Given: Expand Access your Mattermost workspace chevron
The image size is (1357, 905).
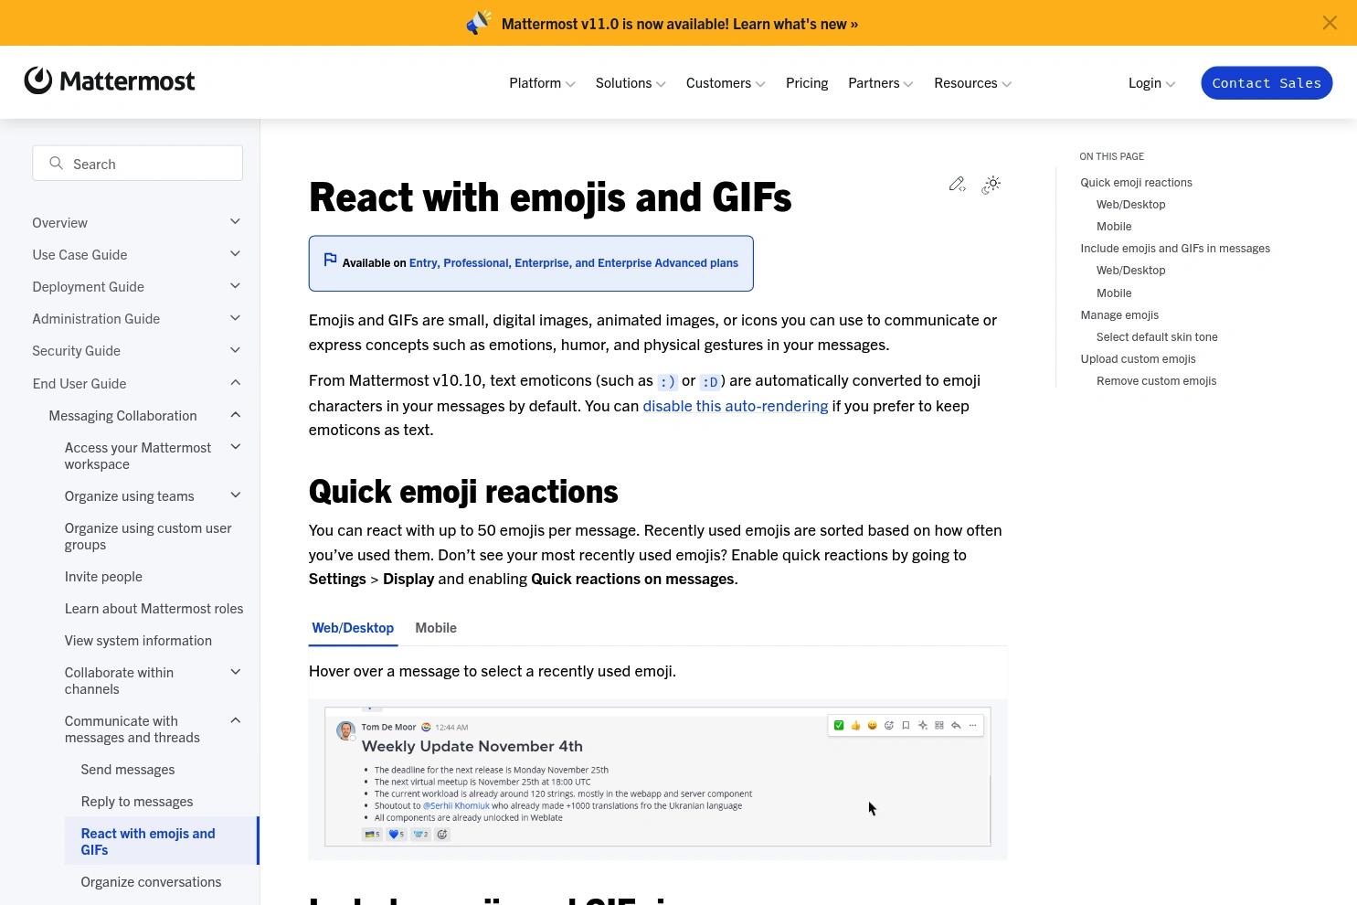Looking at the screenshot, I should [235, 447].
